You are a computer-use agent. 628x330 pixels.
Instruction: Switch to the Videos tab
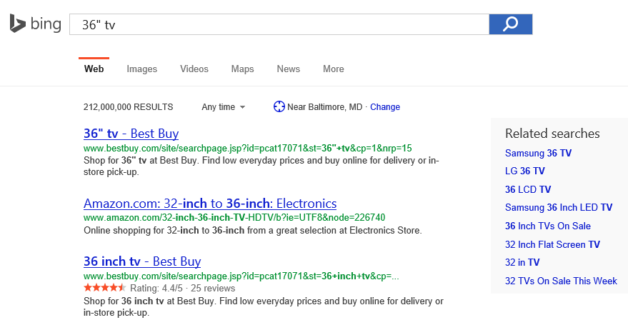pyautogui.click(x=194, y=69)
